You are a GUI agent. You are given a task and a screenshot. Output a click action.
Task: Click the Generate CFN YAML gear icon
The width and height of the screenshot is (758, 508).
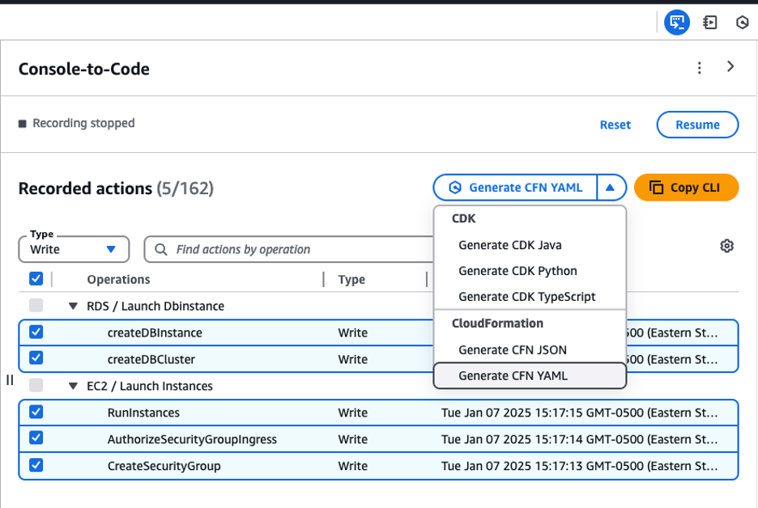pos(454,187)
